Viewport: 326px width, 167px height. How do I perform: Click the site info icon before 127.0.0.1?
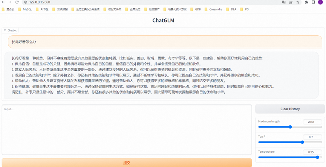tap(25, 2)
